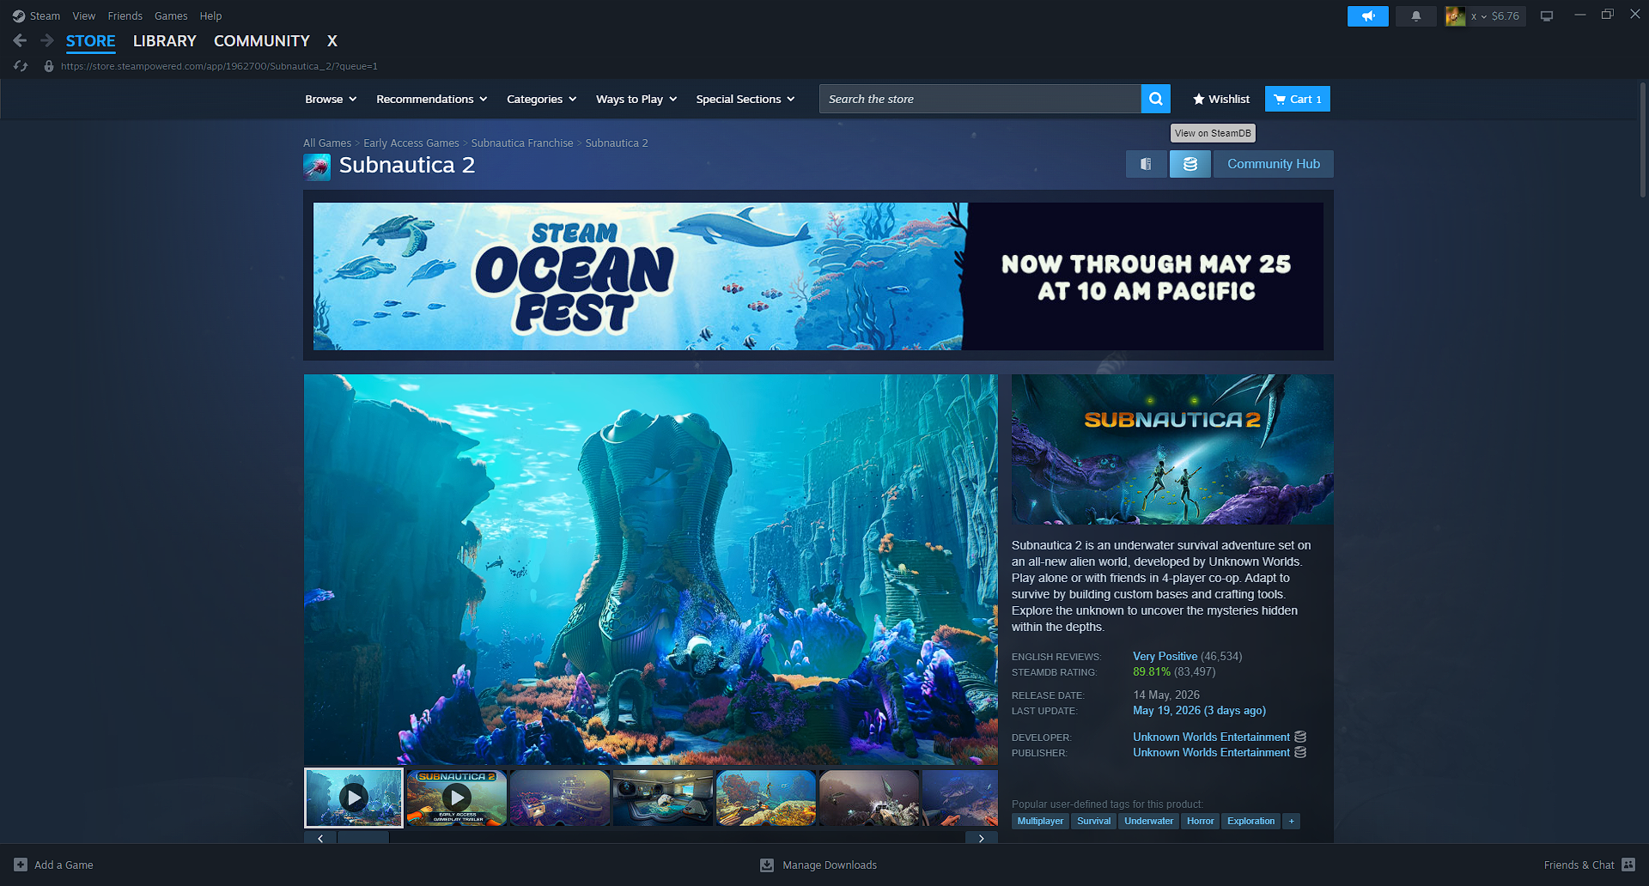Open the View menu
This screenshot has height=886, width=1649.
click(x=84, y=16)
